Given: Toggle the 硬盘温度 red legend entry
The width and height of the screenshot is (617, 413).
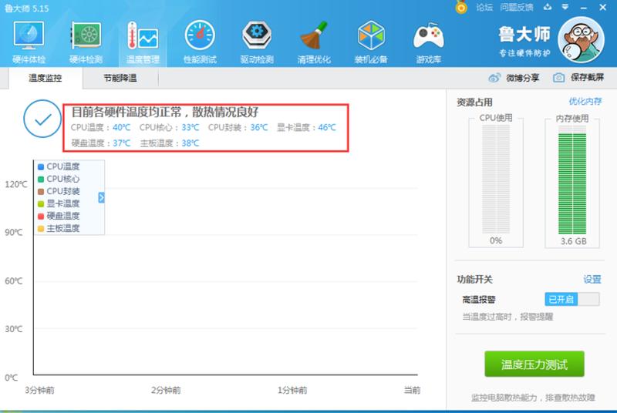Looking at the screenshot, I should [59, 216].
